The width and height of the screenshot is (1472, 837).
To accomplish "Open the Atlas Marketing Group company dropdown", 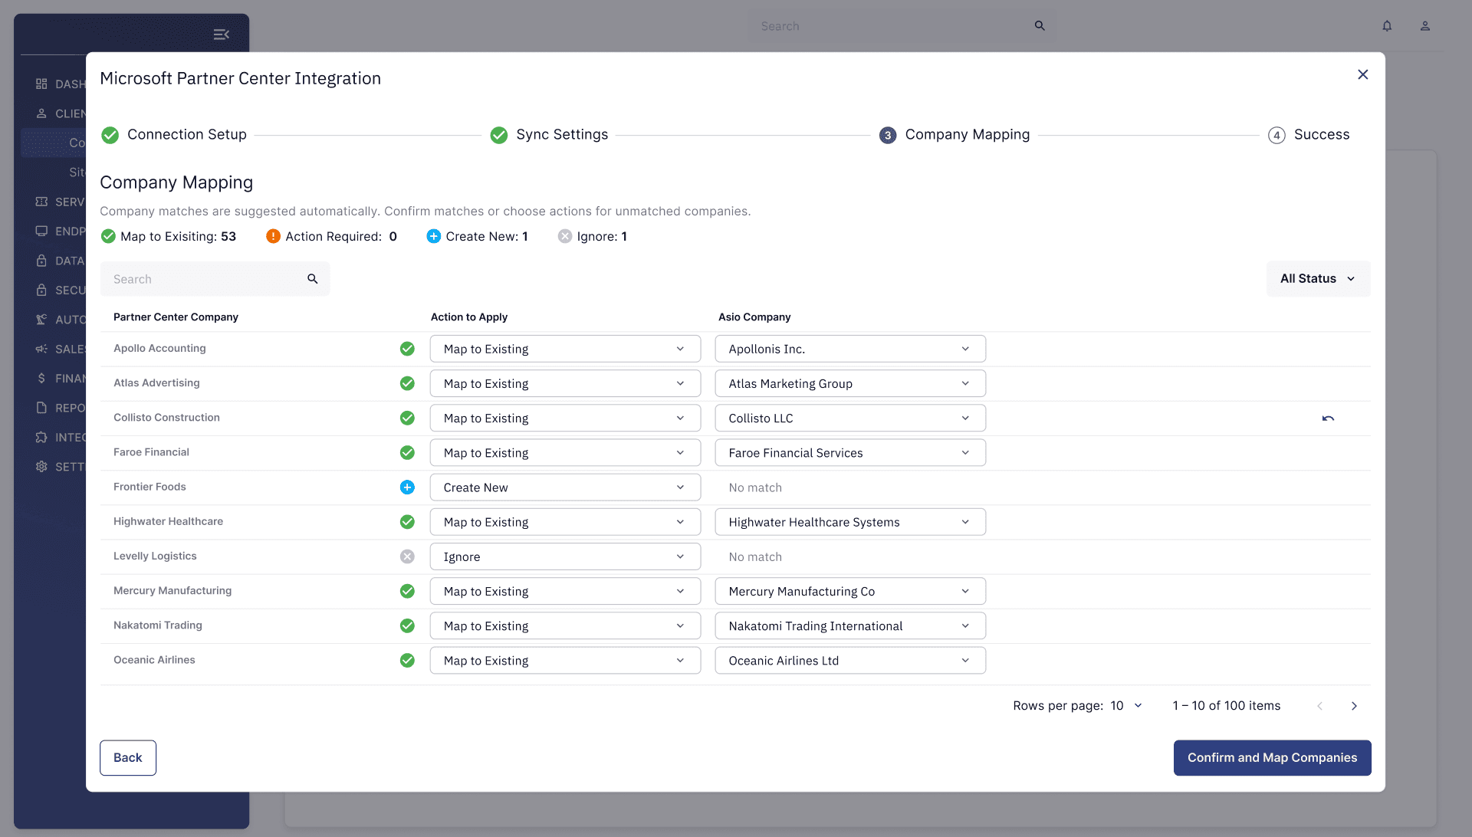I will click(850, 383).
